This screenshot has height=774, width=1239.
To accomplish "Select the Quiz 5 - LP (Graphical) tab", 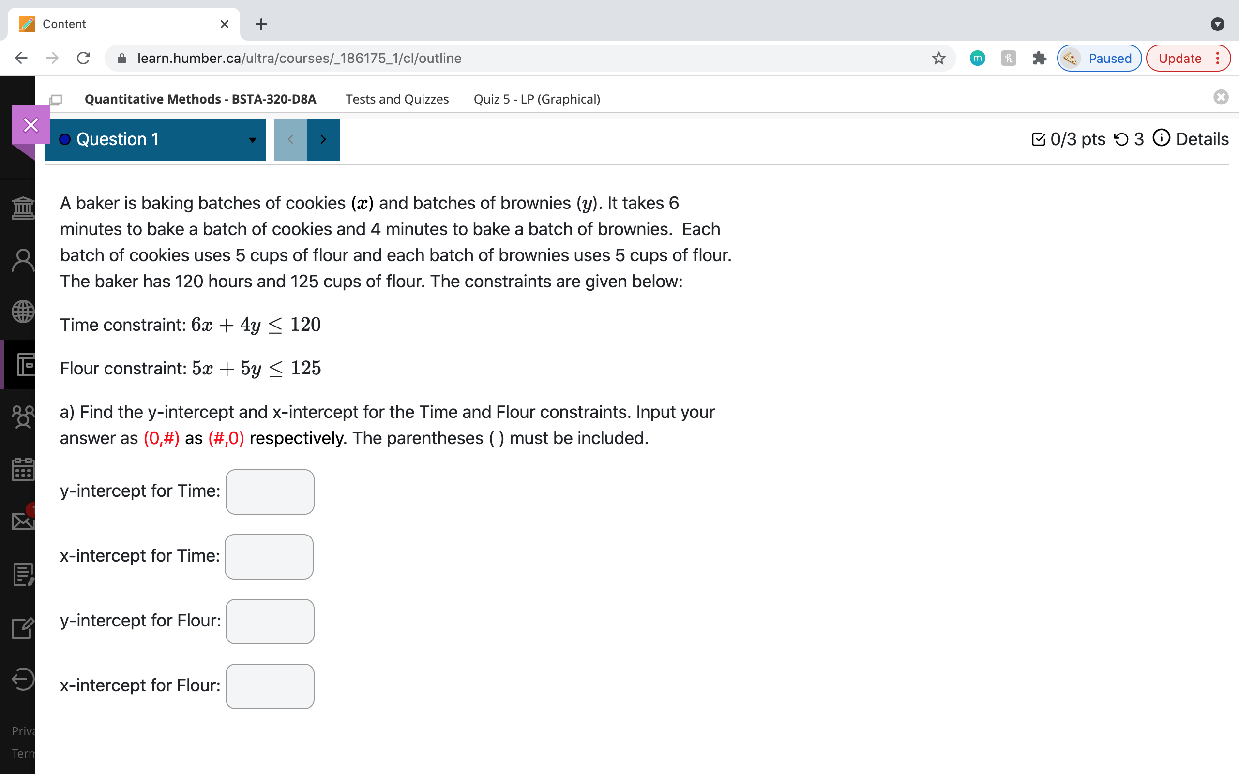I will 535,99.
